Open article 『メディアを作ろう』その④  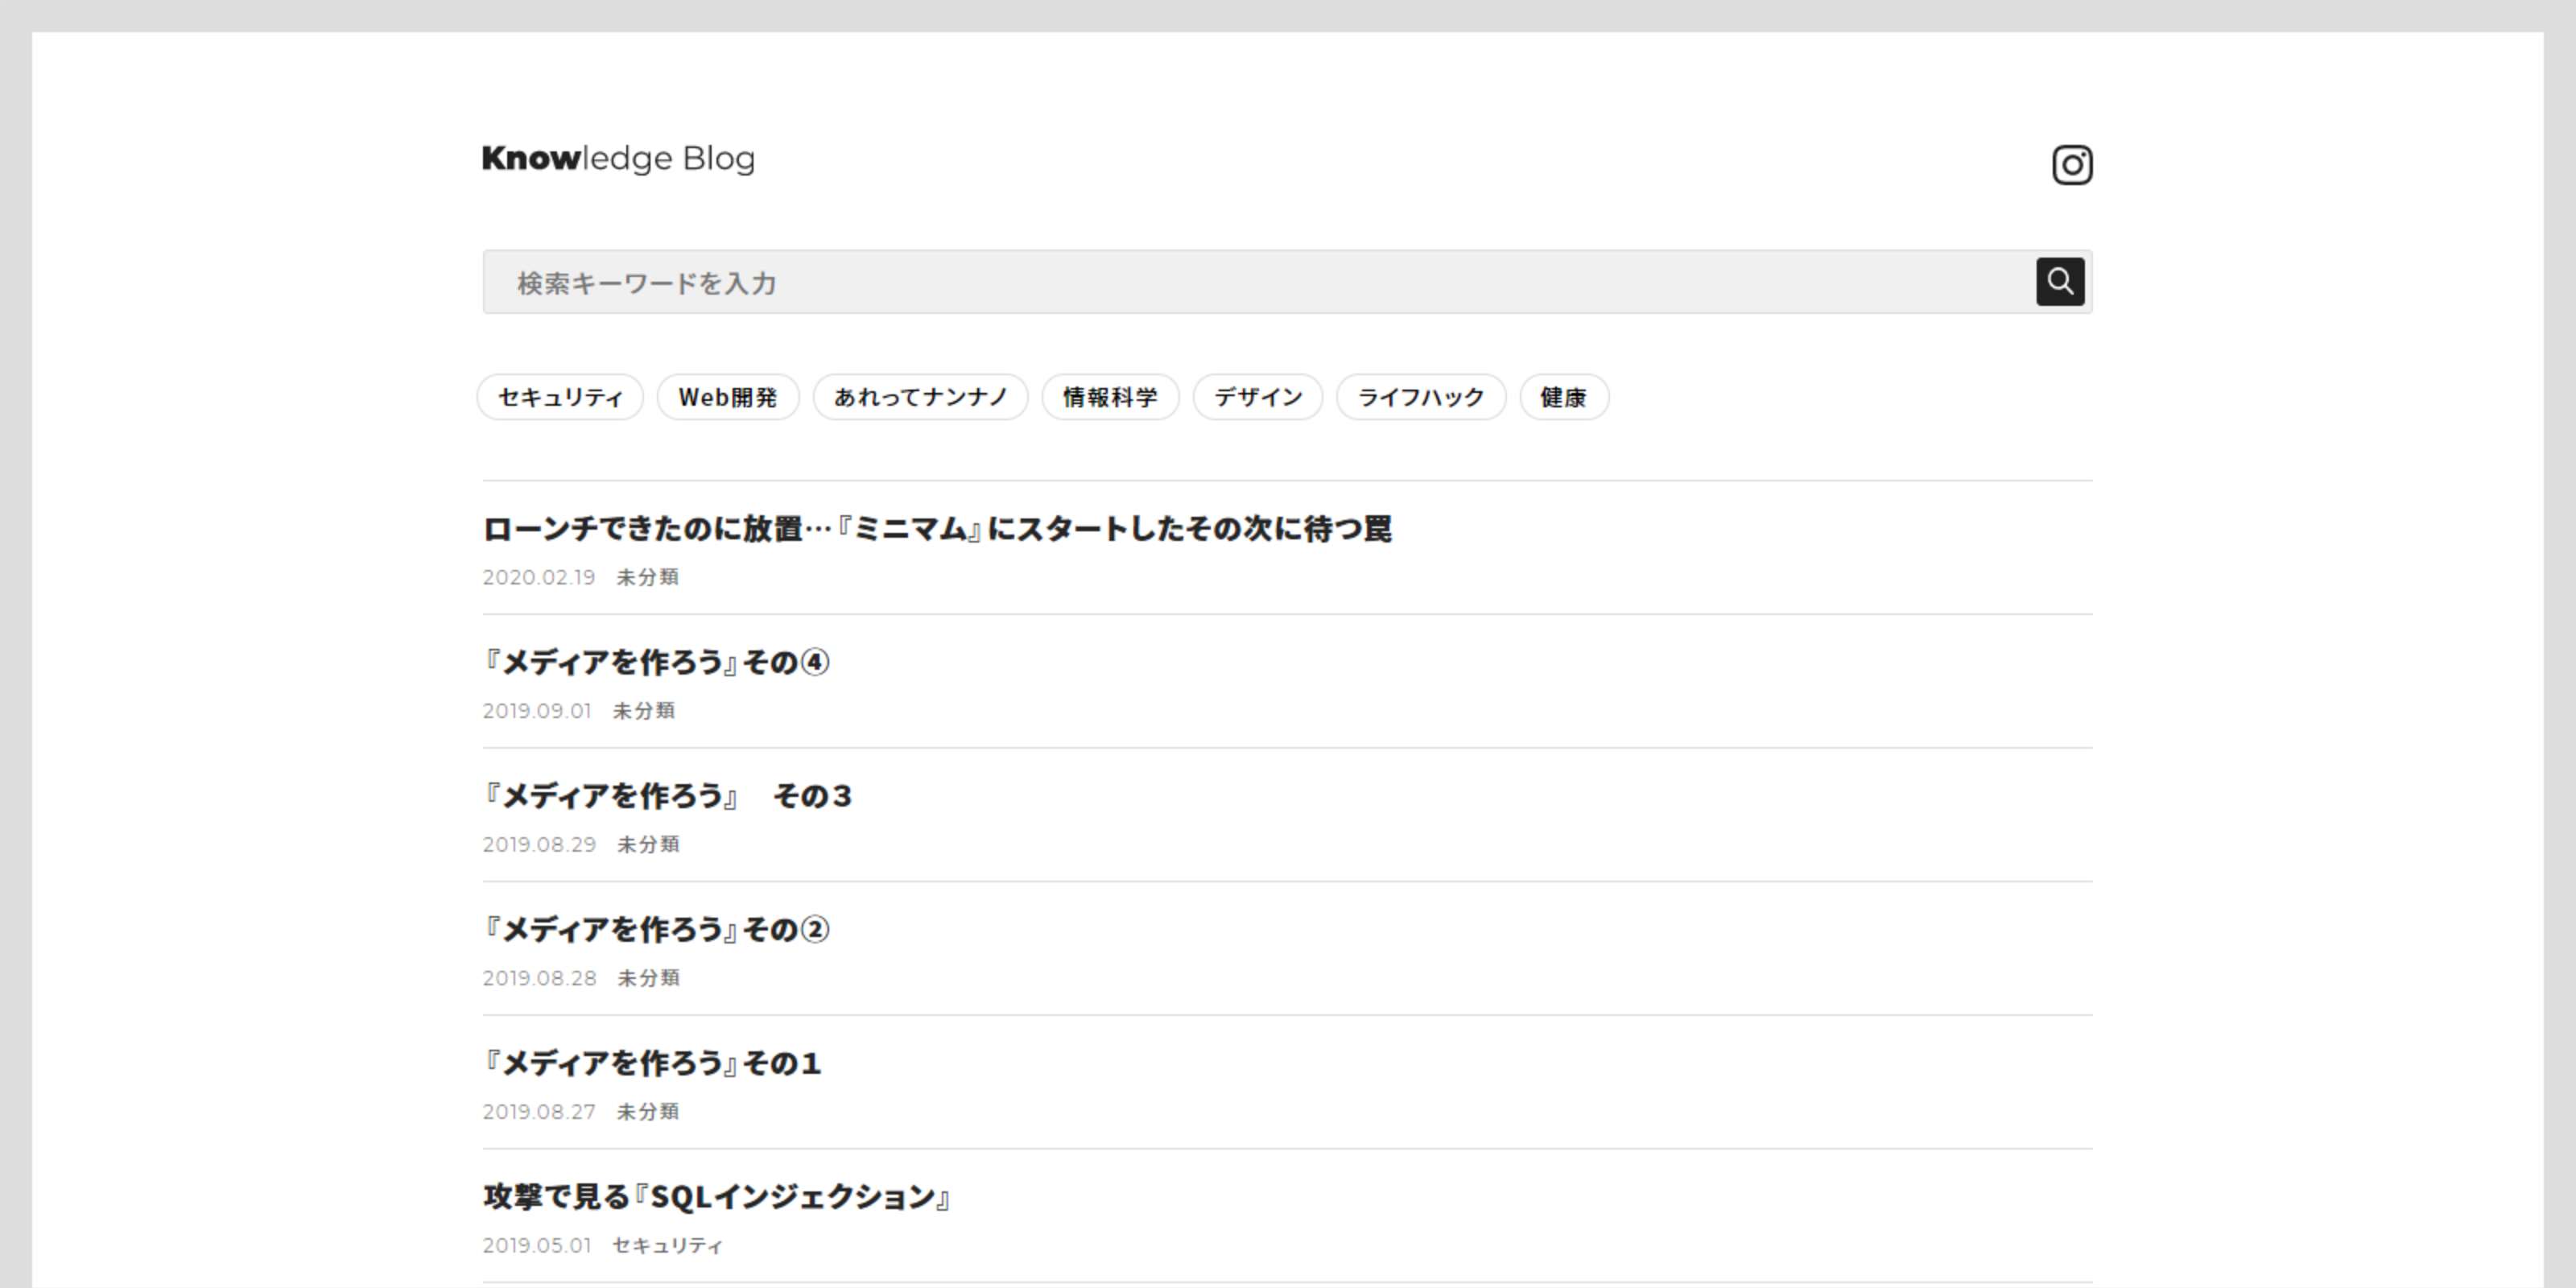pos(656,662)
